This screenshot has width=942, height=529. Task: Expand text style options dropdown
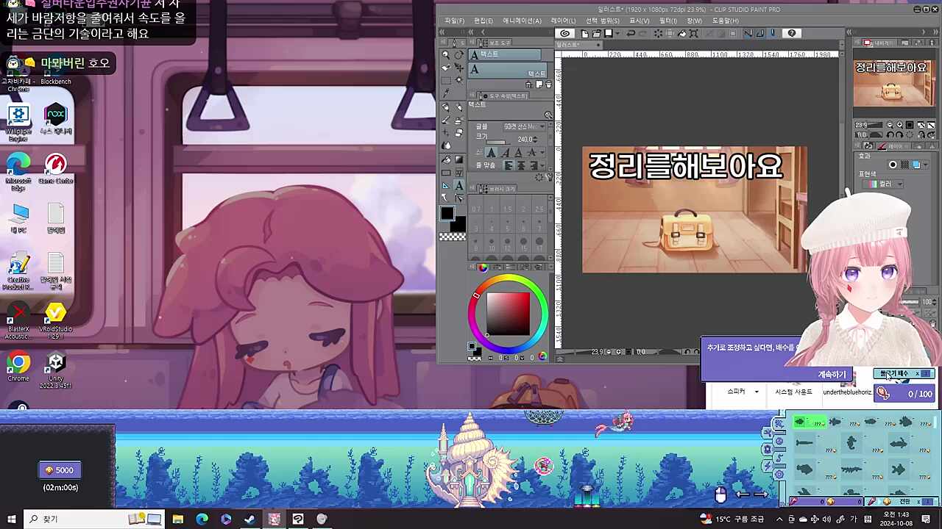click(542, 153)
